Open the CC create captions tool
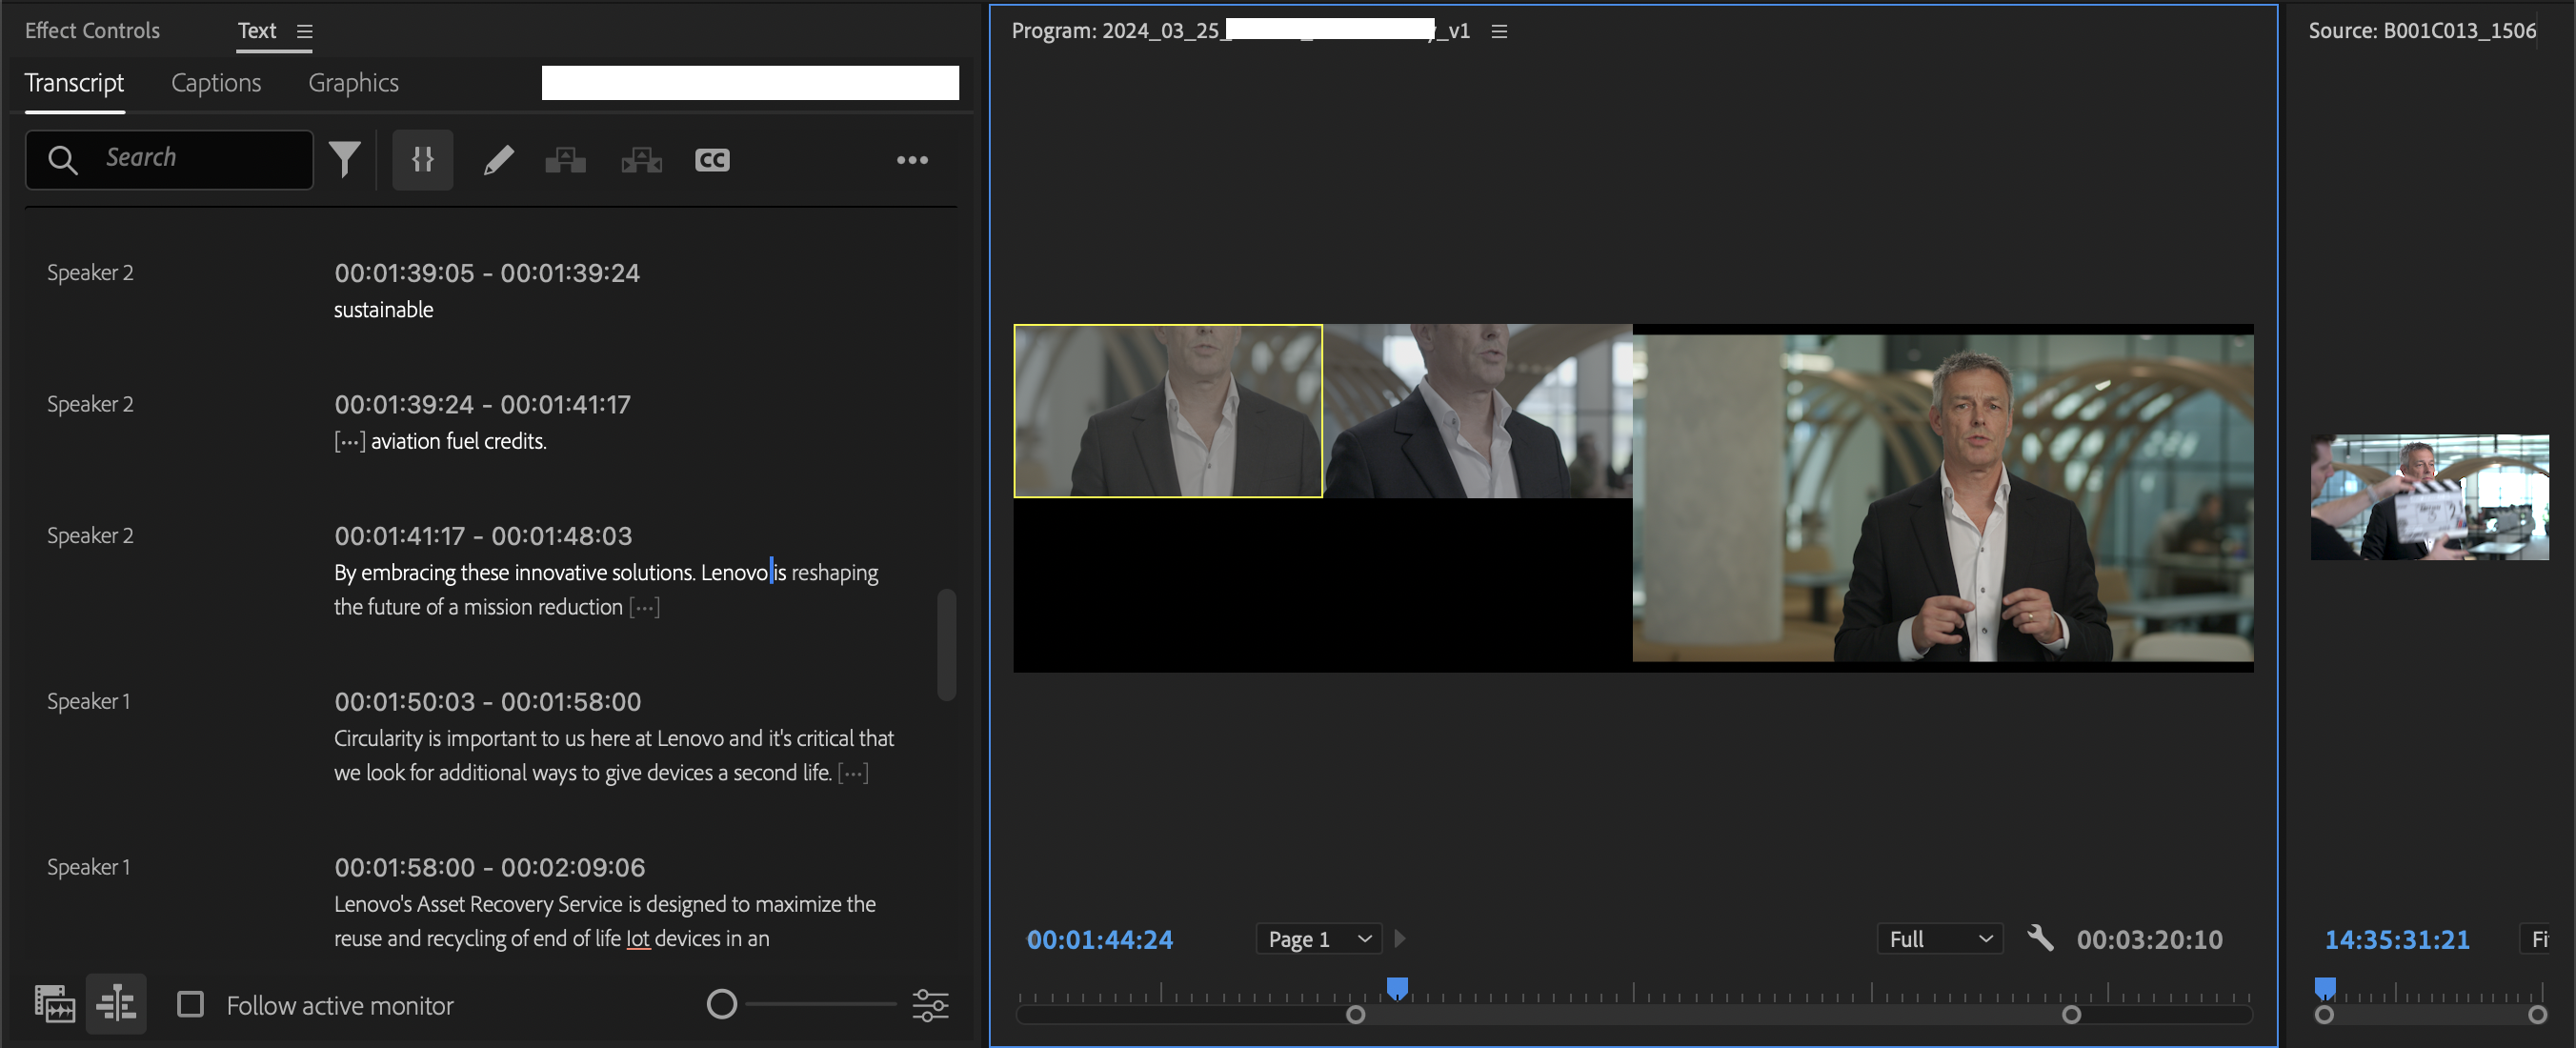The height and width of the screenshot is (1048, 2576). click(x=711, y=159)
